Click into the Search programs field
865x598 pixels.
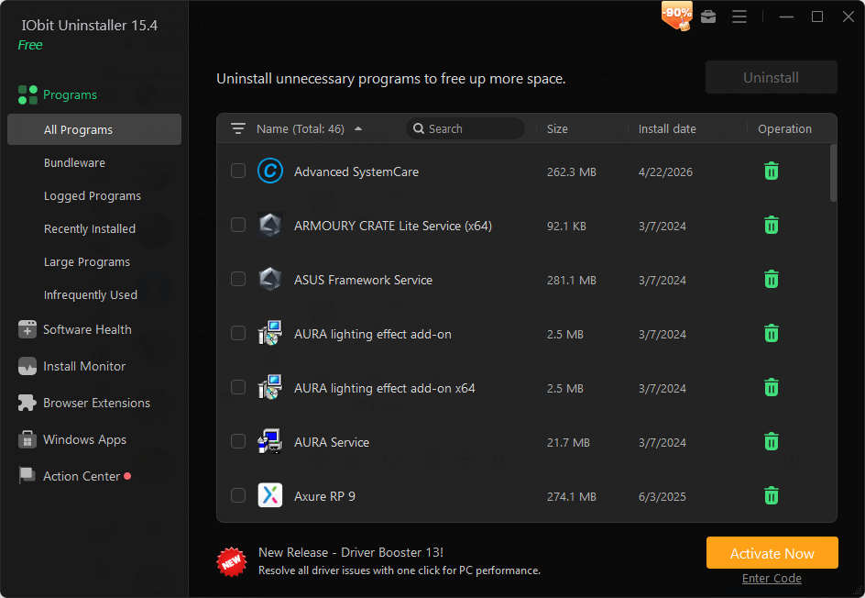[x=465, y=128]
